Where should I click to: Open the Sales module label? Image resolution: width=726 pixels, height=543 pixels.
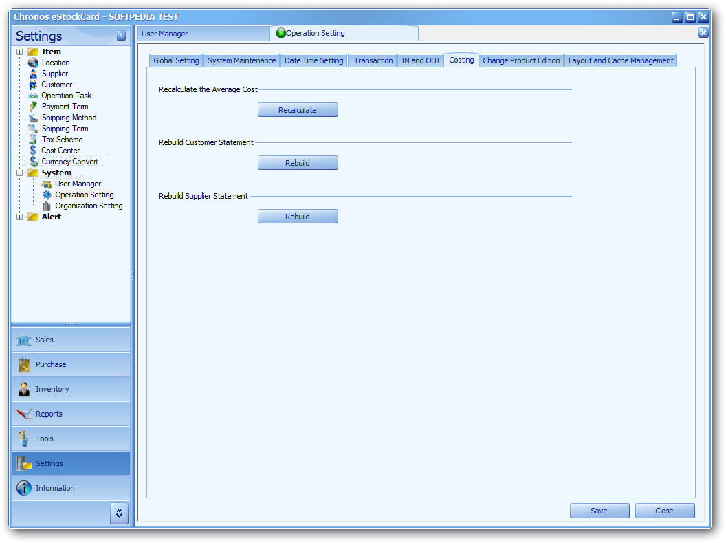(45, 340)
